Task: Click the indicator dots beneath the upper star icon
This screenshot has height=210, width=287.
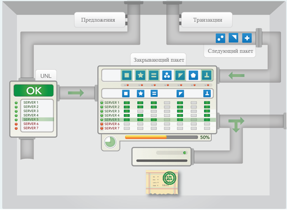Action: pos(141,85)
